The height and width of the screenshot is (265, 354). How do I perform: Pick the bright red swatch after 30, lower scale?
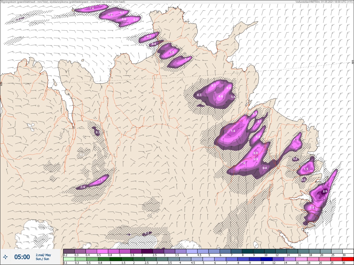[348, 259]
